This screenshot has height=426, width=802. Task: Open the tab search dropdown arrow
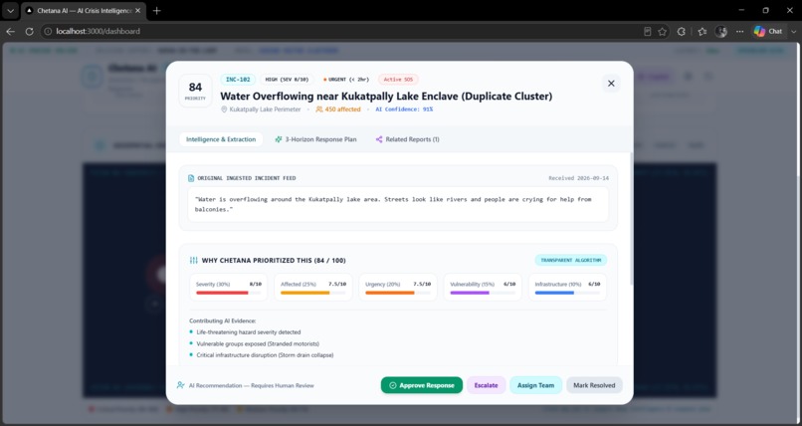pyautogui.click(x=10, y=10)
